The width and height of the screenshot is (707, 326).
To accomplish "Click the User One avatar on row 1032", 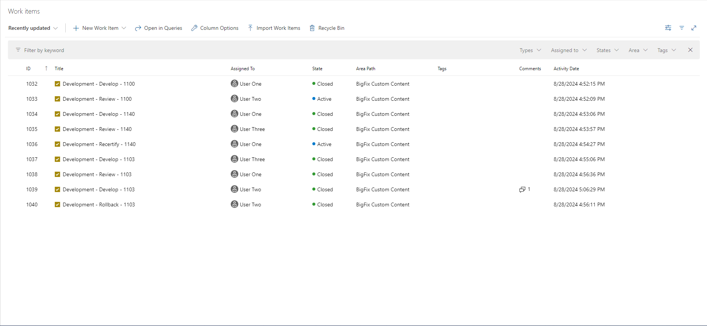I will point(235,83).
